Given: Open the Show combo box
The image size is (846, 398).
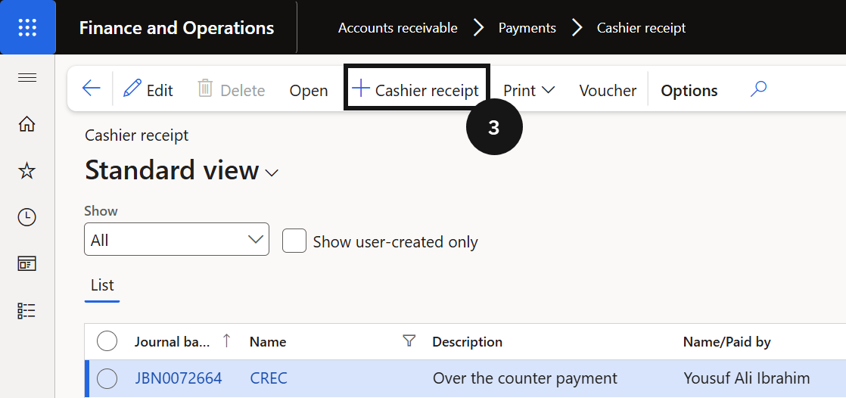Looking at the screenshot, I should [x=176, y=239].
